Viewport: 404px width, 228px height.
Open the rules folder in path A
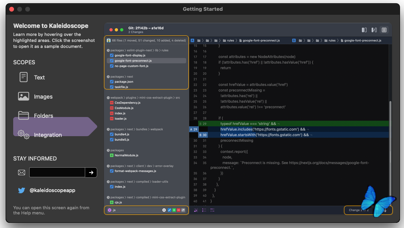point(230,40)
